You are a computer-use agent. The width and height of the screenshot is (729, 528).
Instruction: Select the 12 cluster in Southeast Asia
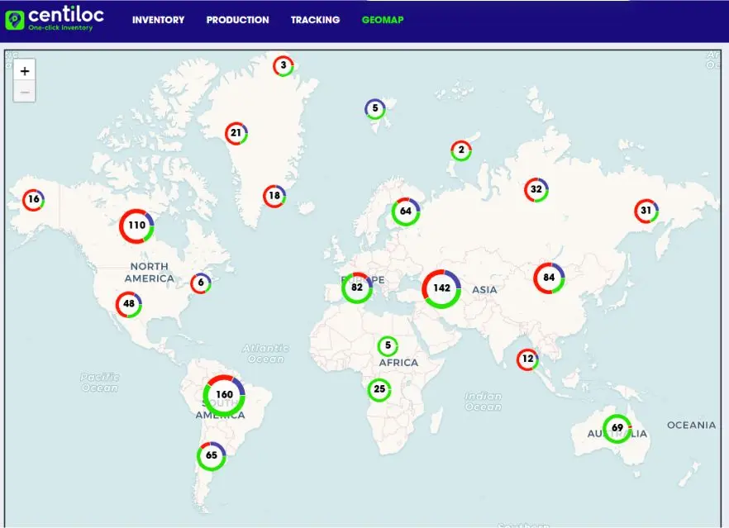[x=527, y=359]
